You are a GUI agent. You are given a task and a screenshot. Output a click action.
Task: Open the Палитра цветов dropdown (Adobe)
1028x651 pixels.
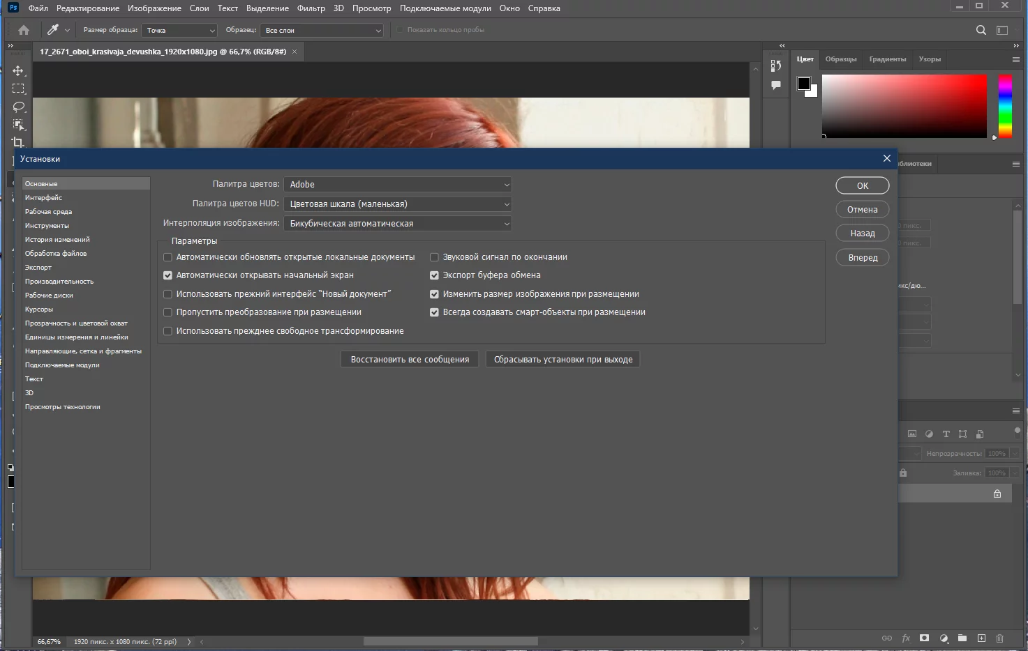(398, 184)
